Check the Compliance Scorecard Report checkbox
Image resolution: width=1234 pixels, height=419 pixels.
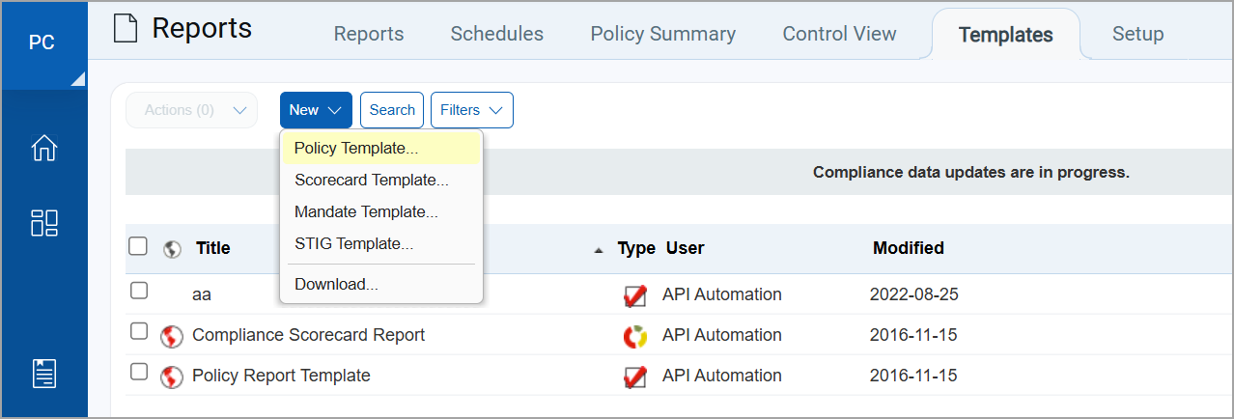pos(139,331)
